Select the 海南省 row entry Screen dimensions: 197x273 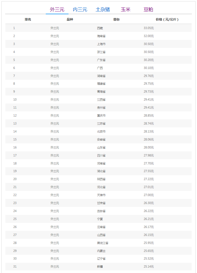coord(101,36)
